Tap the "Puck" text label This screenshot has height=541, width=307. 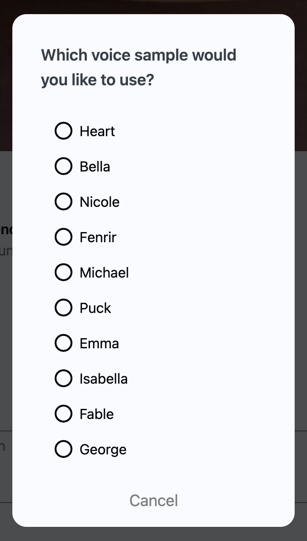95,308
